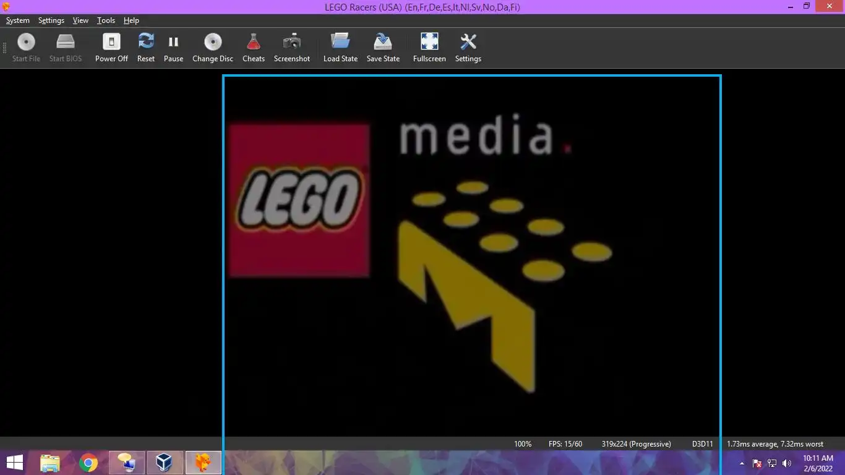This screenshot has width=845, height=475.
Task: Click the taskbar app left of VirtualBox
Action: click(126, 463)
